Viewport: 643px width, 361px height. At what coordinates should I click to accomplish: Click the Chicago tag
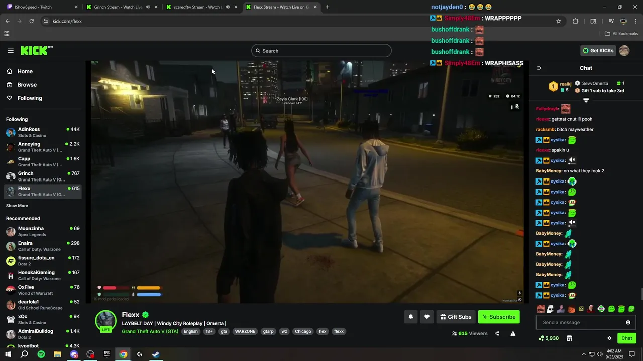303,331
